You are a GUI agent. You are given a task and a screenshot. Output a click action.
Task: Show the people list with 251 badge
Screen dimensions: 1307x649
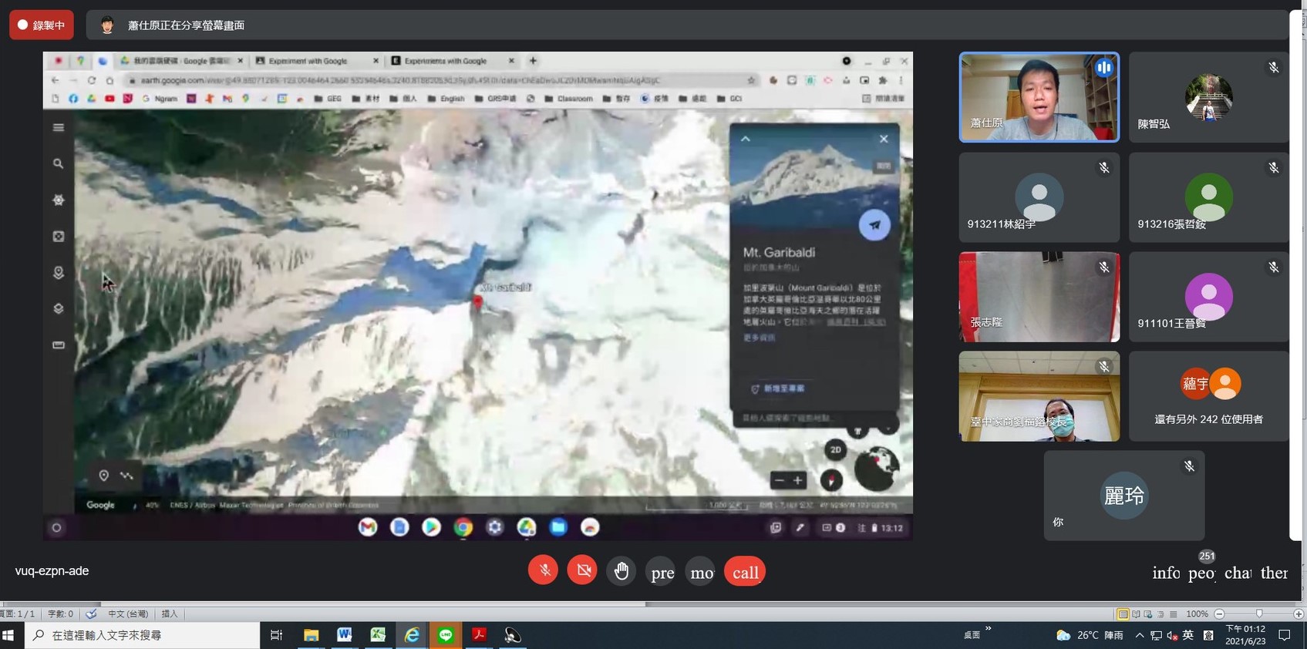1201,573
